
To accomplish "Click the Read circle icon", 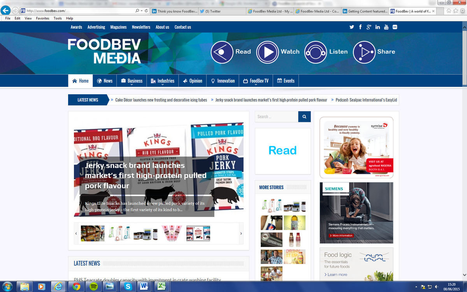I will [222, 52].
